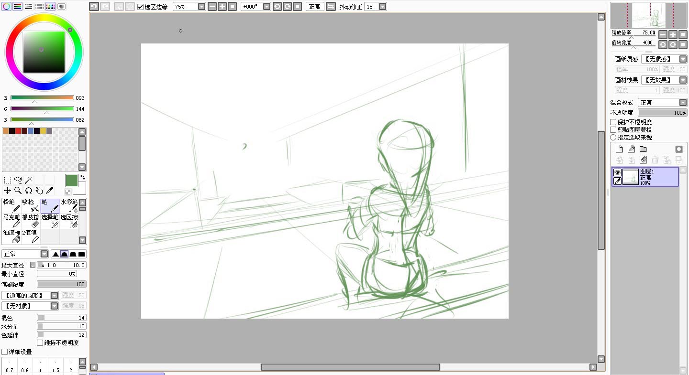Image resolution: width=689 pixels, height=375 pixels.
Task: Select 指定选取来源 selection source option
Action: tap(613, 138)
